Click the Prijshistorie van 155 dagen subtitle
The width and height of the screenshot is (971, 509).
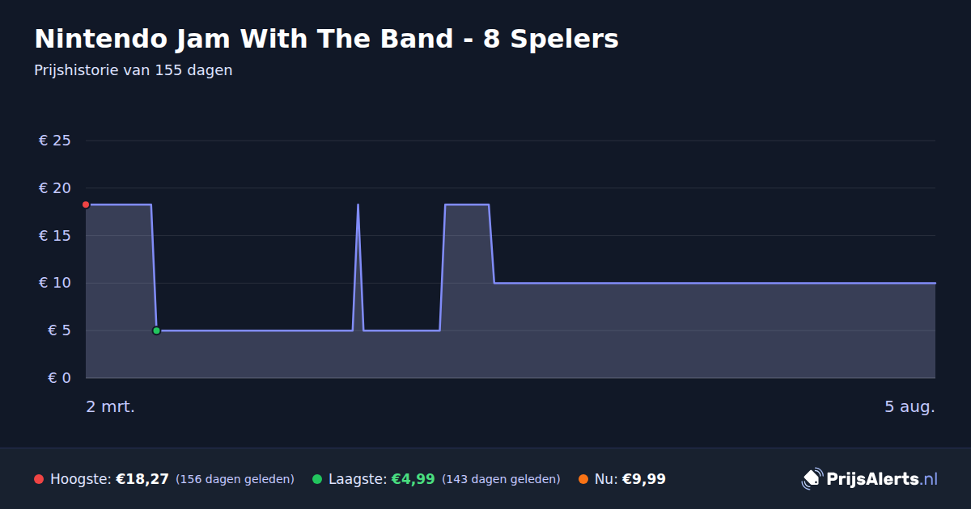coord(134,70)
